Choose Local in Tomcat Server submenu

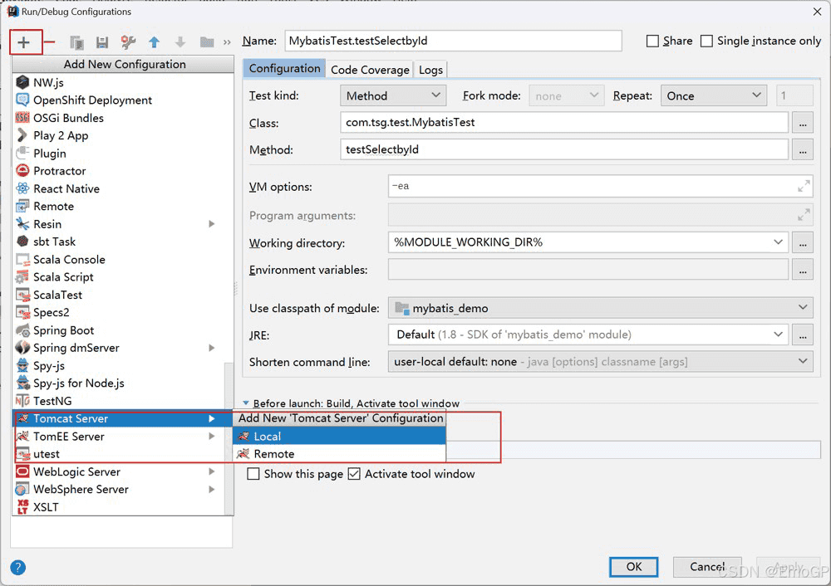pos(339,437)
